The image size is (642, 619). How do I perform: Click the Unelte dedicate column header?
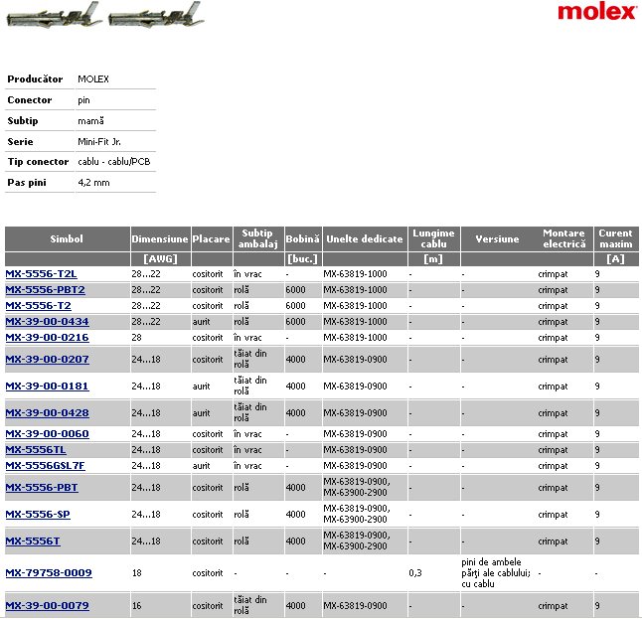point(365,239)
